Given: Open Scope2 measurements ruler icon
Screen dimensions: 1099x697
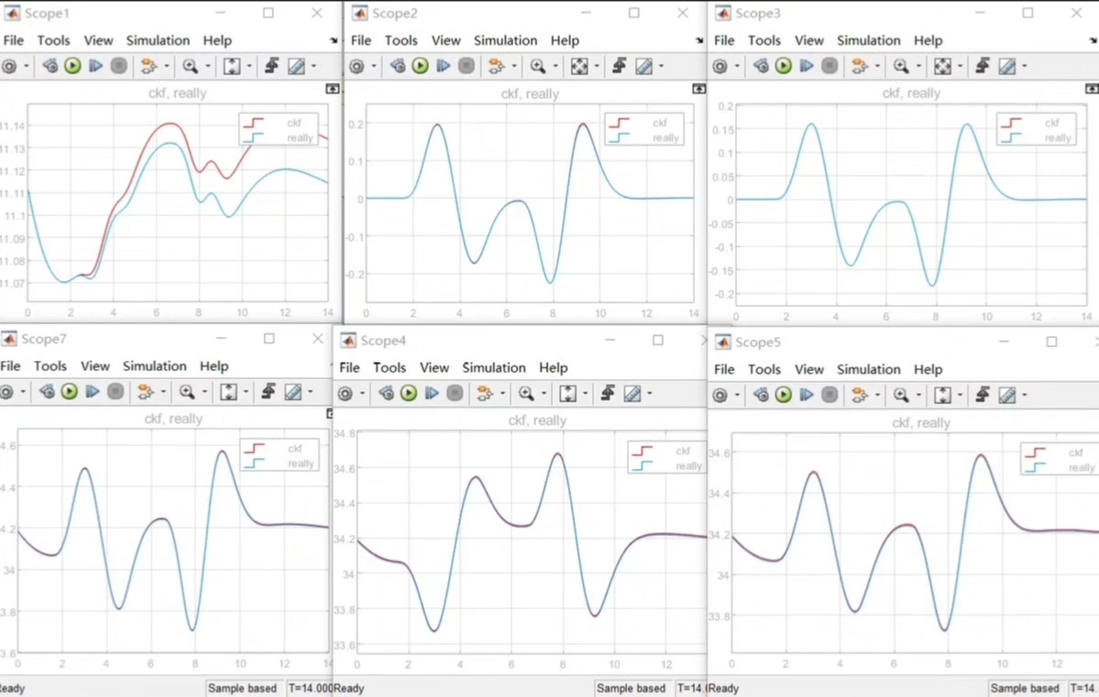Looking at the screenshot, I should (x=643, y=66).
